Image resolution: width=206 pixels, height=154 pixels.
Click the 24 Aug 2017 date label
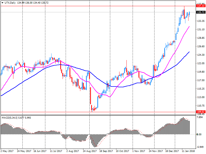point(89,151)
